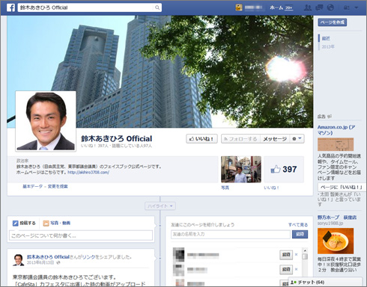Open the privacy shortcuts icon

coord(347,7)
